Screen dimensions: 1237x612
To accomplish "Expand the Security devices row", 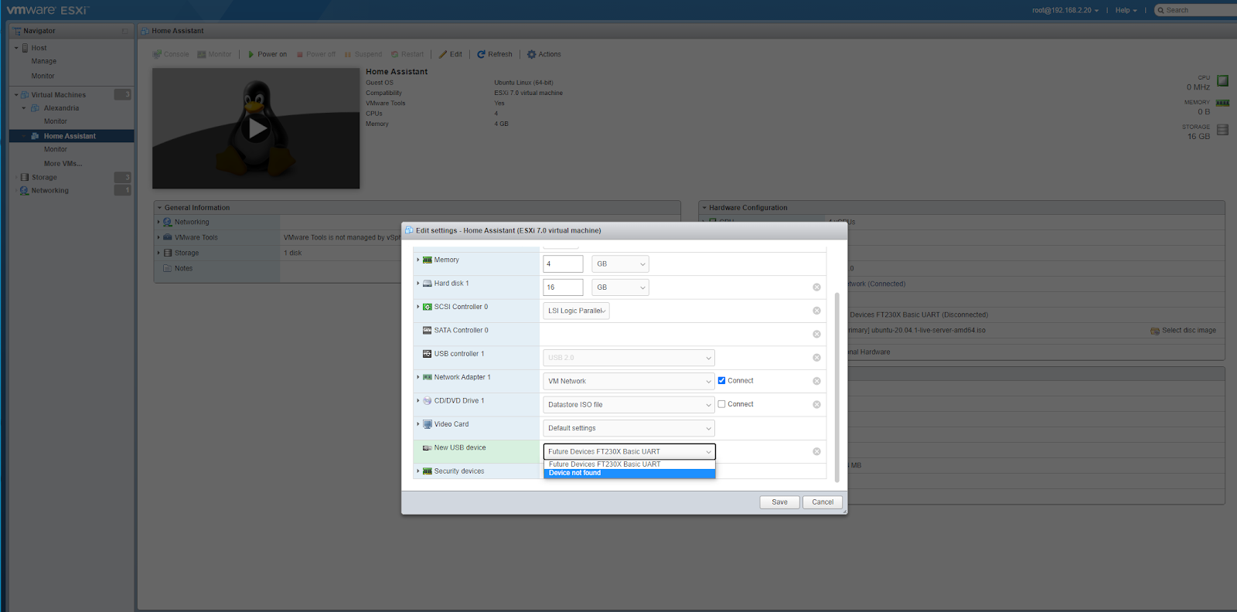I will point(418,471).
